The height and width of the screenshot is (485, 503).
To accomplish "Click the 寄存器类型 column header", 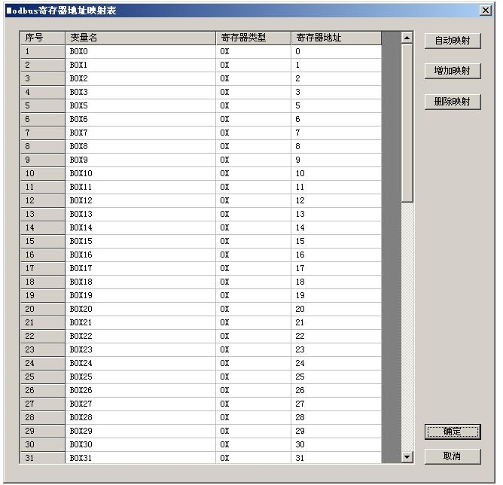I will 253,38.
